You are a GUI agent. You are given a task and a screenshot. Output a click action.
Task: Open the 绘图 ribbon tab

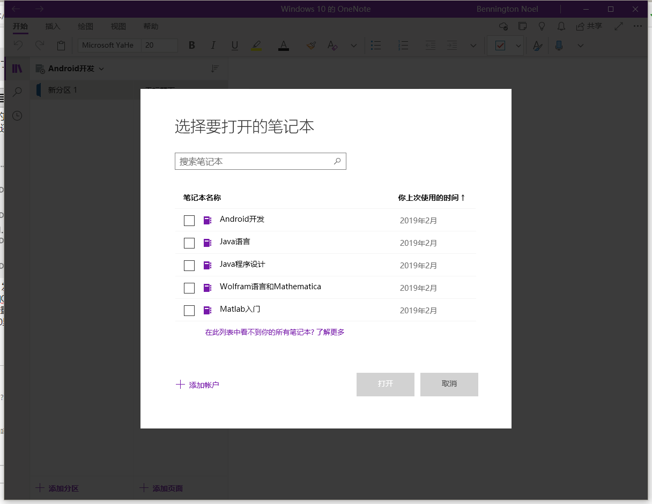tap(86, 26)
